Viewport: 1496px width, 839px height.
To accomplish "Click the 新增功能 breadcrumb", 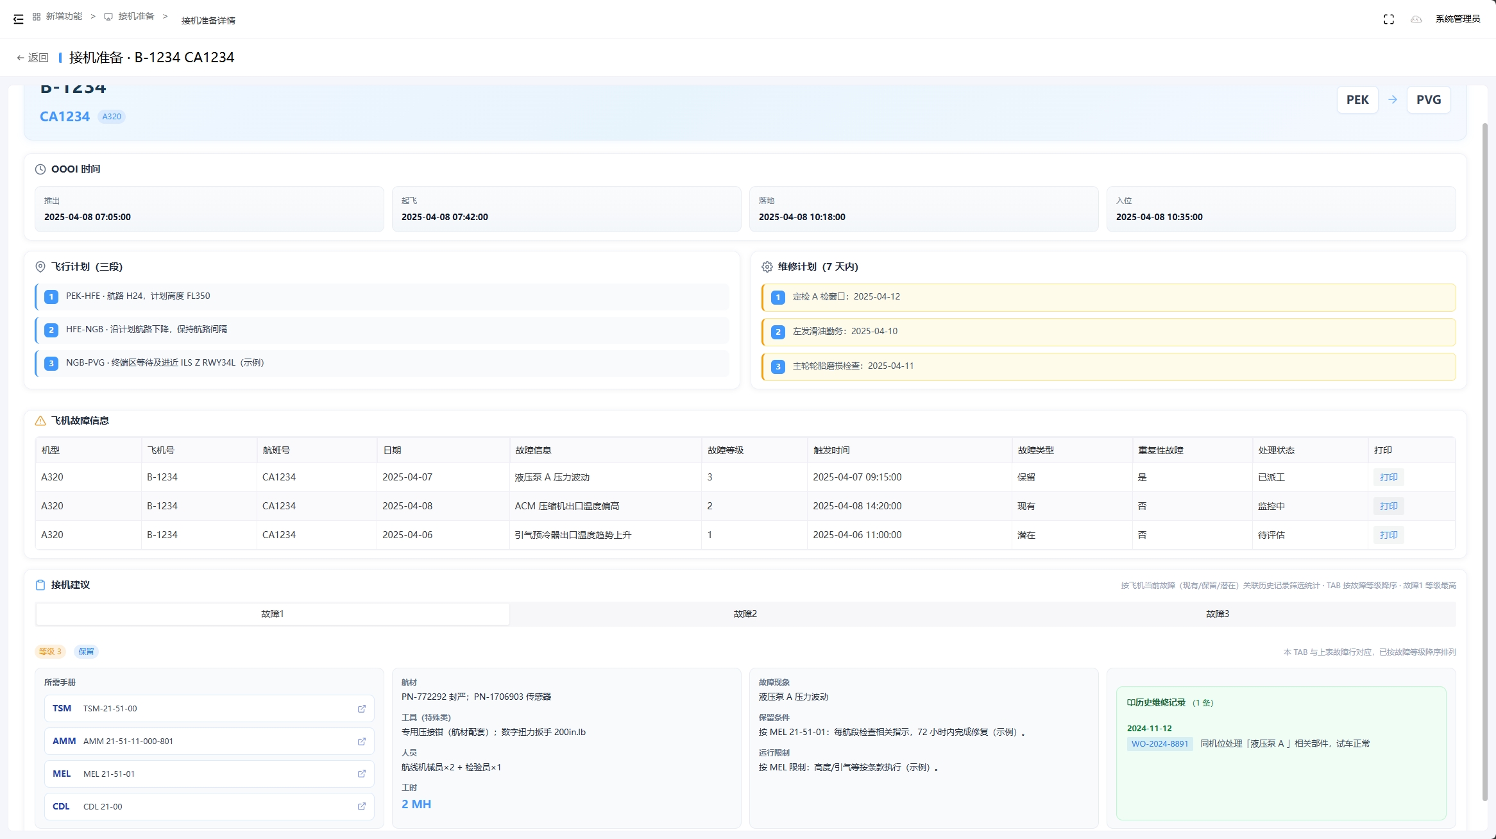I will [x=64, y=16].
